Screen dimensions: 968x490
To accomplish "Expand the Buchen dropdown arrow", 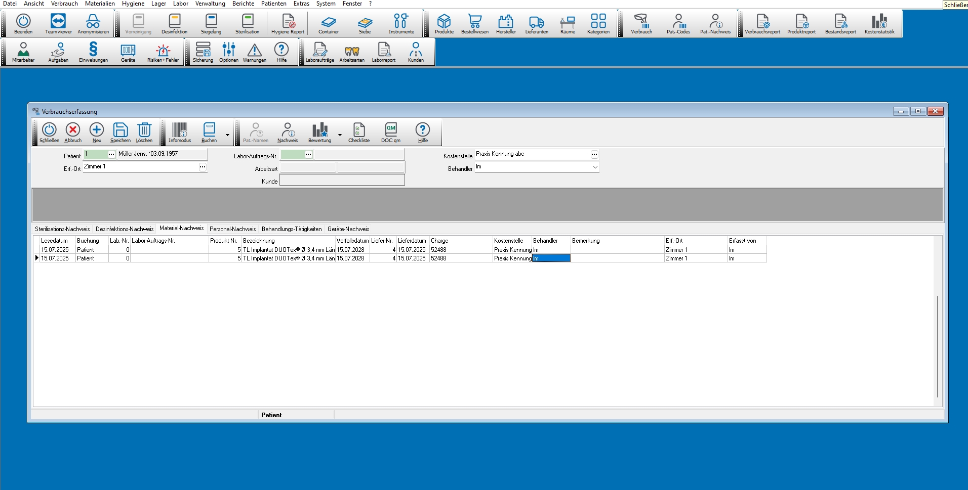I will tap(227, 135).
